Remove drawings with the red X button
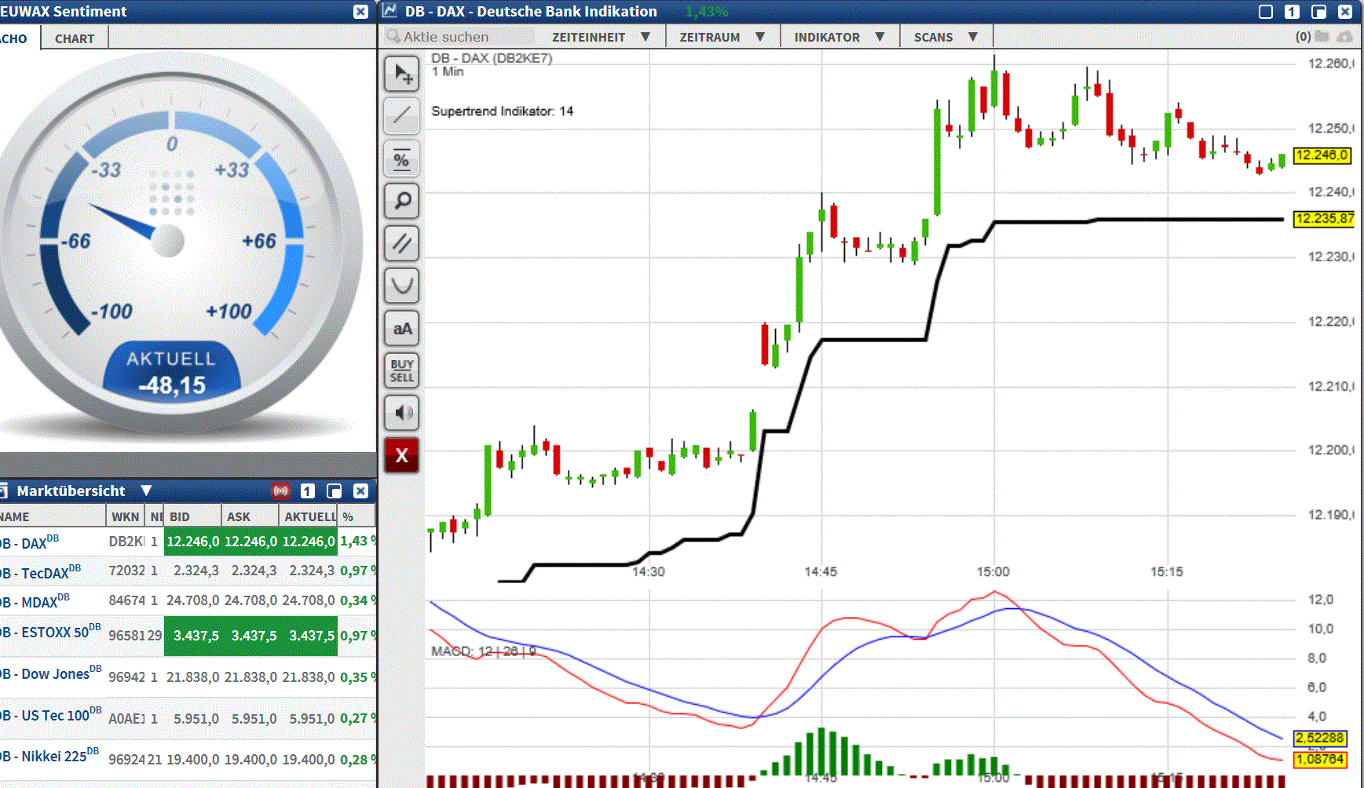The image size is (1364, 788). pyautogui.click(x=401, y=455)
